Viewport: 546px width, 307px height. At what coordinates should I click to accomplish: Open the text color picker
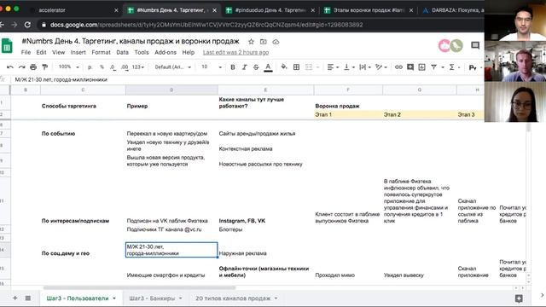tap(268, 67)
